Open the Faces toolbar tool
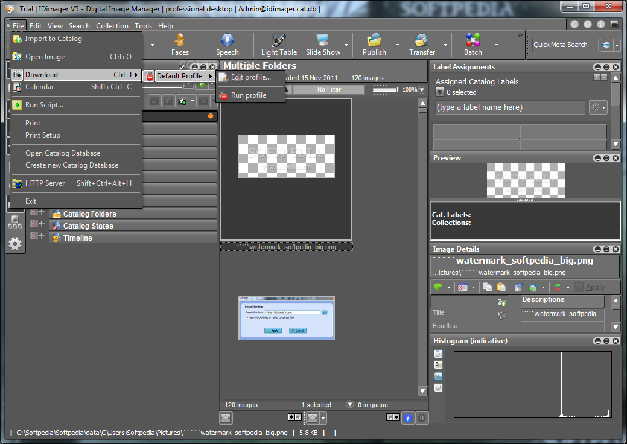627x444 pixels. pyautogui.click(x=180, y=45)
